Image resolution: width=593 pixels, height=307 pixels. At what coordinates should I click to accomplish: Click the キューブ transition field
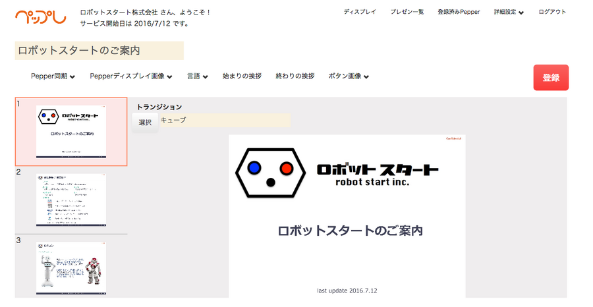[x=224, y=121]
